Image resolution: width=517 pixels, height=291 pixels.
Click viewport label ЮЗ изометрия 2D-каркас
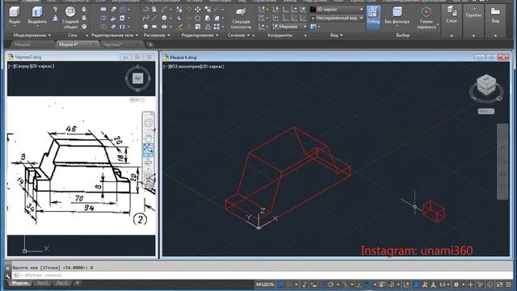(x=194, y=66)
